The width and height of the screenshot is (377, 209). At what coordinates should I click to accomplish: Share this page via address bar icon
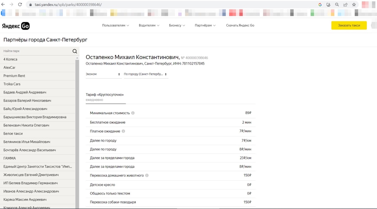click(x=345, y=5)
